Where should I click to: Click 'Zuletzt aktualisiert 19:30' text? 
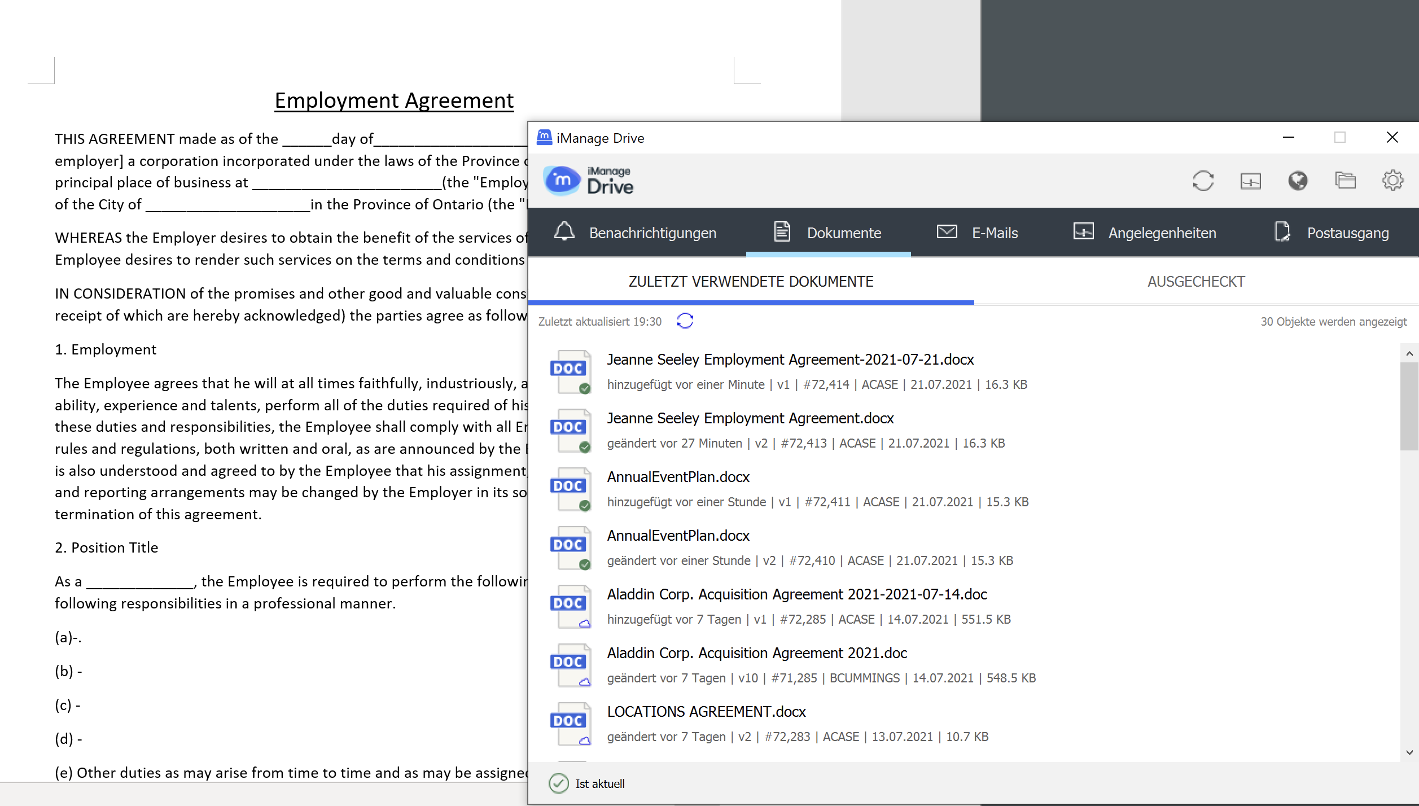click(599, 322)
